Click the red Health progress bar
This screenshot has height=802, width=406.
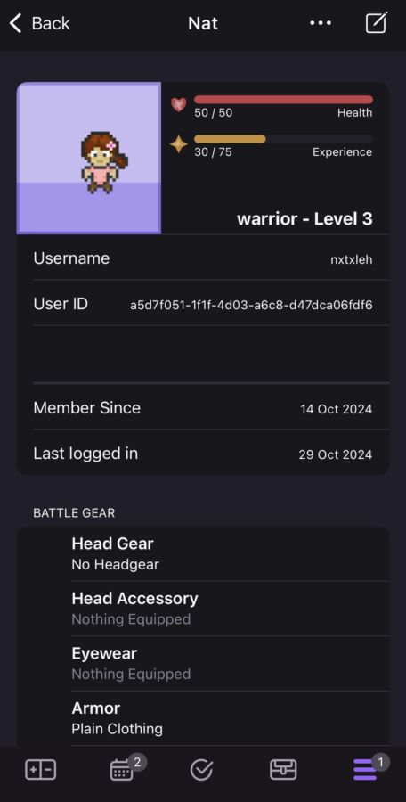click(283, 100)
